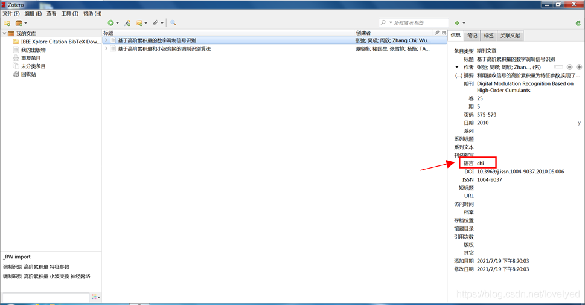The height and width of the screenshot is (305, 585).
Task: Edit the 页码 value 575-579
Action: 487,115
